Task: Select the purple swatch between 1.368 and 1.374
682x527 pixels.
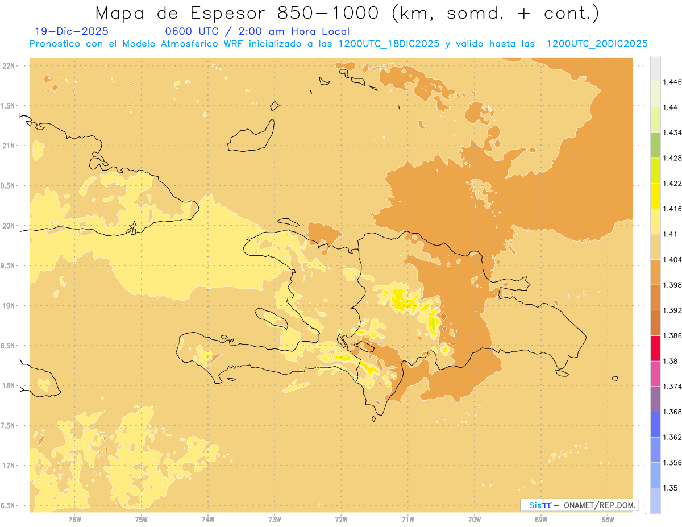Action: coord(655,399)
